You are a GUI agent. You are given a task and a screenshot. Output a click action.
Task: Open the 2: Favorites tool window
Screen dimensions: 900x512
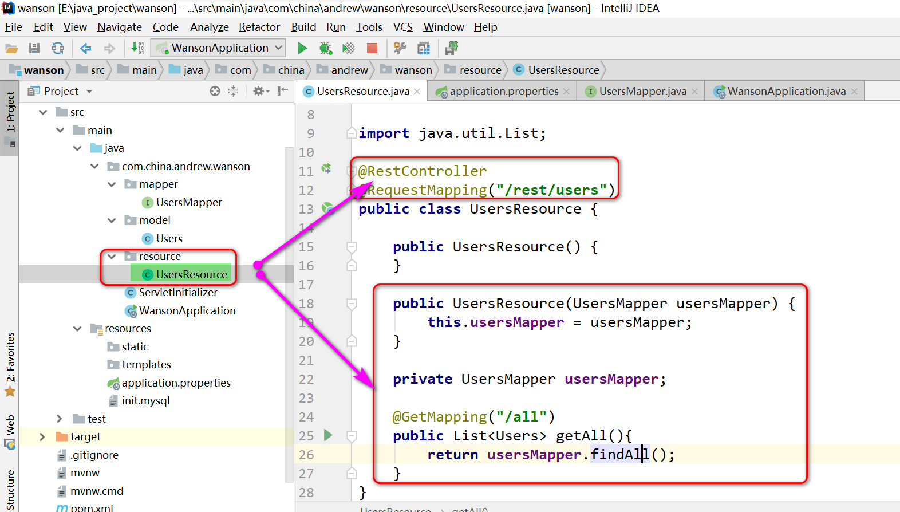point(10,364)
